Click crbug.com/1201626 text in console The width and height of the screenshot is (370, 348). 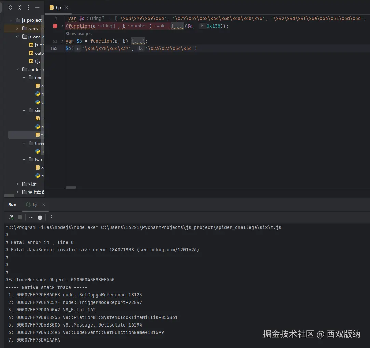point(174,250)
